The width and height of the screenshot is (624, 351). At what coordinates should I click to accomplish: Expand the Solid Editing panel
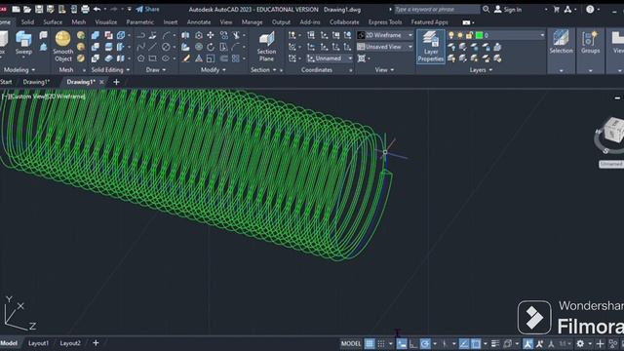click(x=110, y=70)
